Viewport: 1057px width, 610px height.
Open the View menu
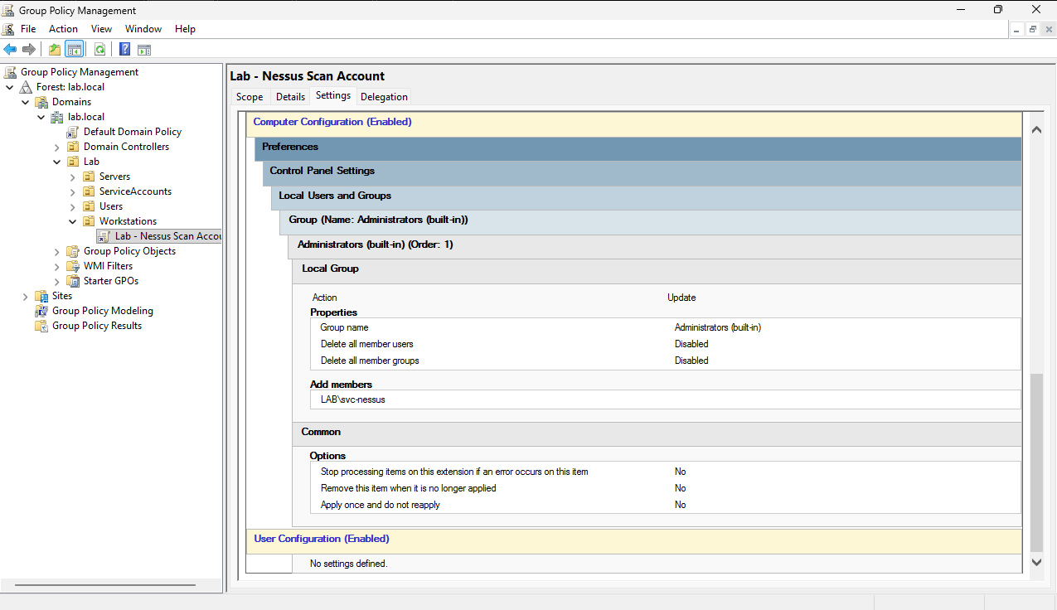[x=101, y=29]
